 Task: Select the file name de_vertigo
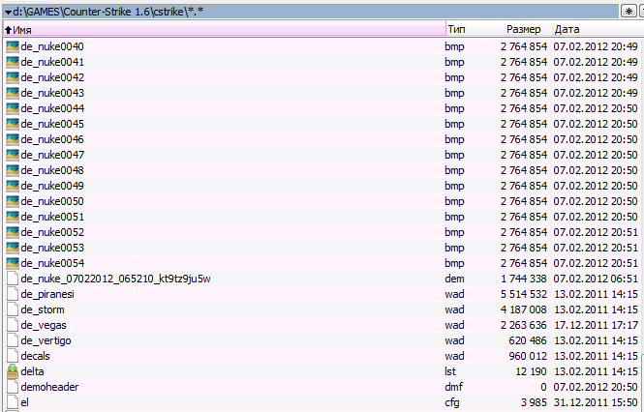[x=46, y=340]
